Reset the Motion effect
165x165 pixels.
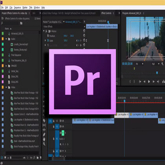pyautogui.click(x=84, y=31)
